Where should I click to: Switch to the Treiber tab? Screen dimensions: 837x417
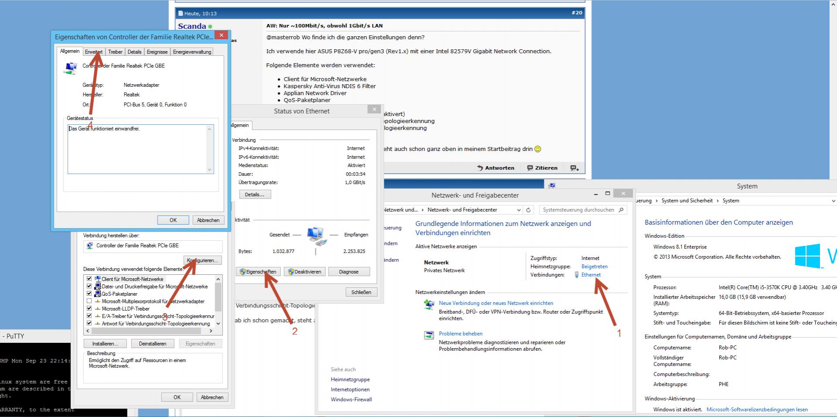point(115,52)
